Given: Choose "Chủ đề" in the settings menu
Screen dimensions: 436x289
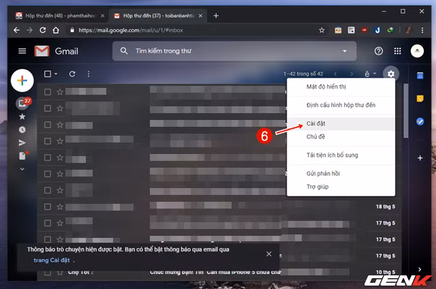Looking at the screenshot, I should click(x=316, y=137).
